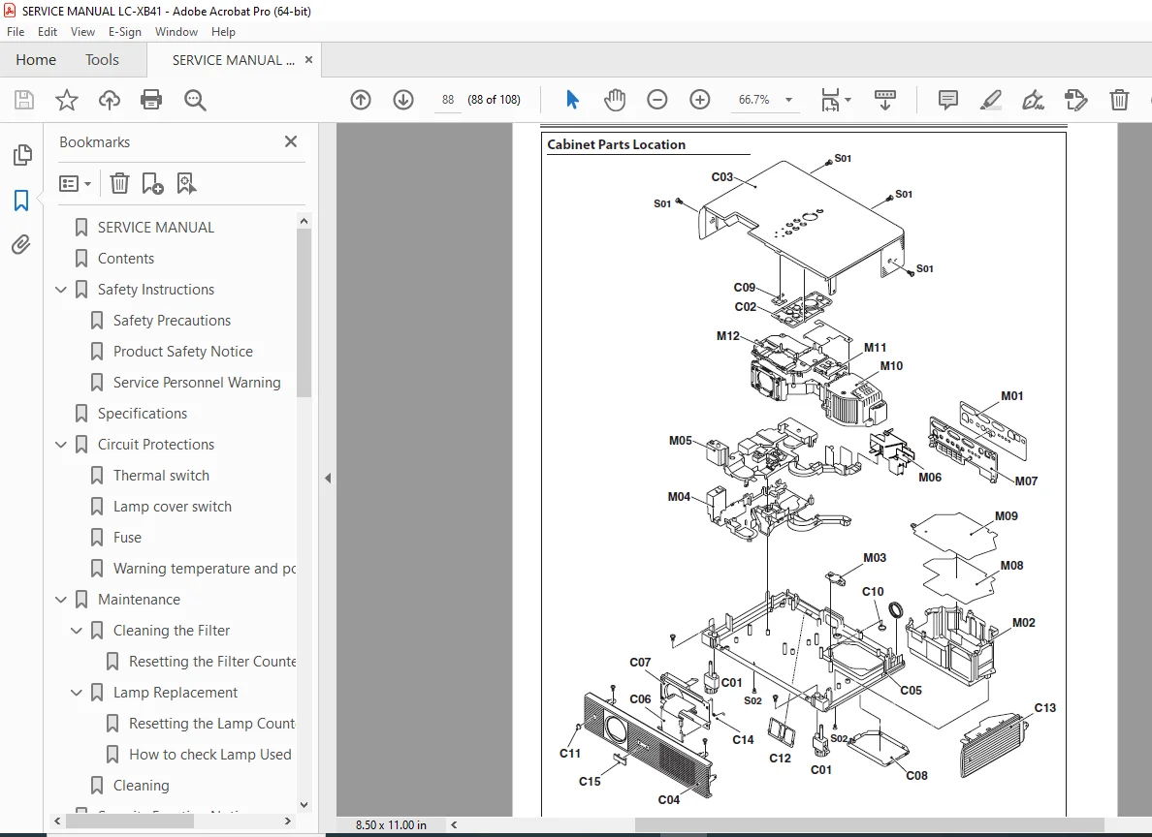Viewport: 1152px width, 837px height.
Task: Open the zoom level dropdown
Action: tap(789, 100)
